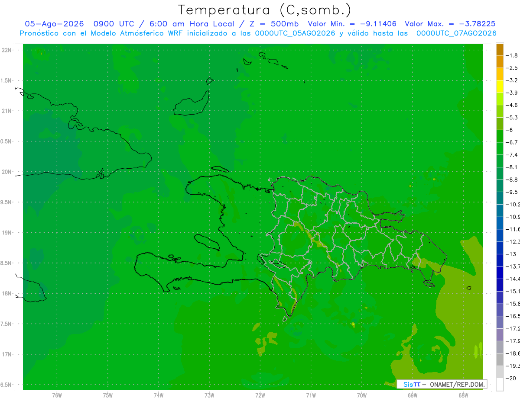Pick the brown-orange swatch above -1.8

(500, 49)
